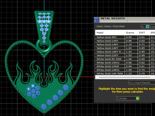Image resolution: width=155 pixels, height=116 pixels.
Task: Select the White Gold:10KX1 row
Action: pos(125,63)
